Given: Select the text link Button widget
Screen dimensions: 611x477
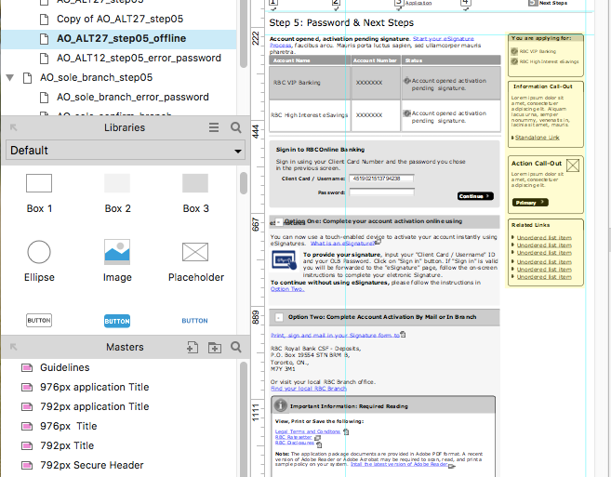Looking at the screenshot, I should coord(195,321).
